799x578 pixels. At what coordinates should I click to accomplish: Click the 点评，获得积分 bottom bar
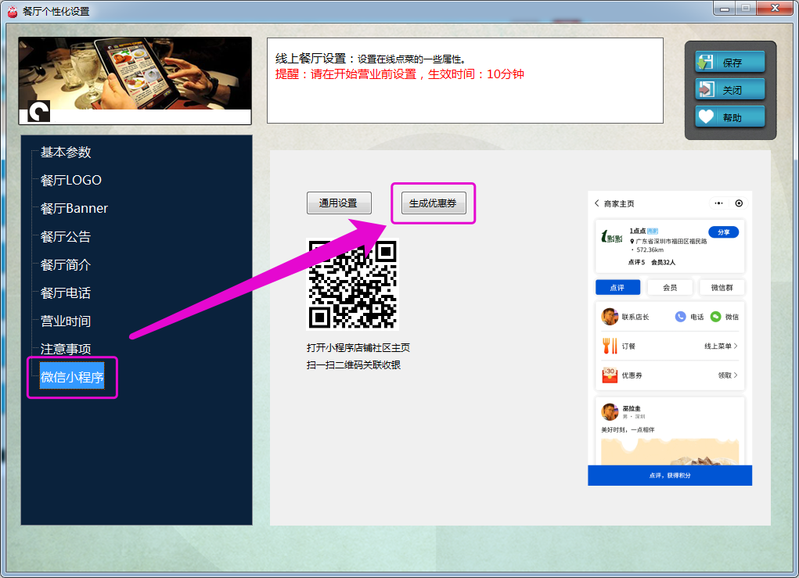pyautogui.click(x=670, y=475)
